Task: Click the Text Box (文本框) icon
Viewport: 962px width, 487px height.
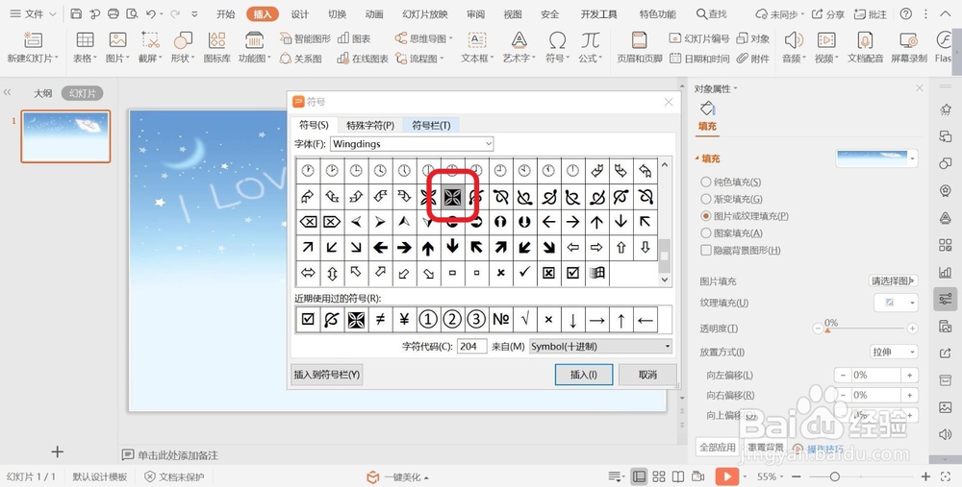Action: (477, 40)
